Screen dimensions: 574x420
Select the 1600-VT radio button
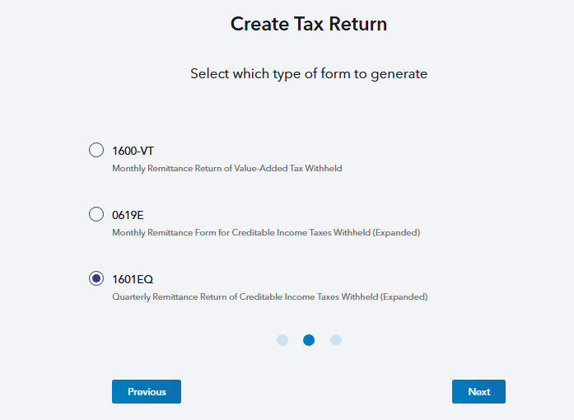tap(96, 150)
